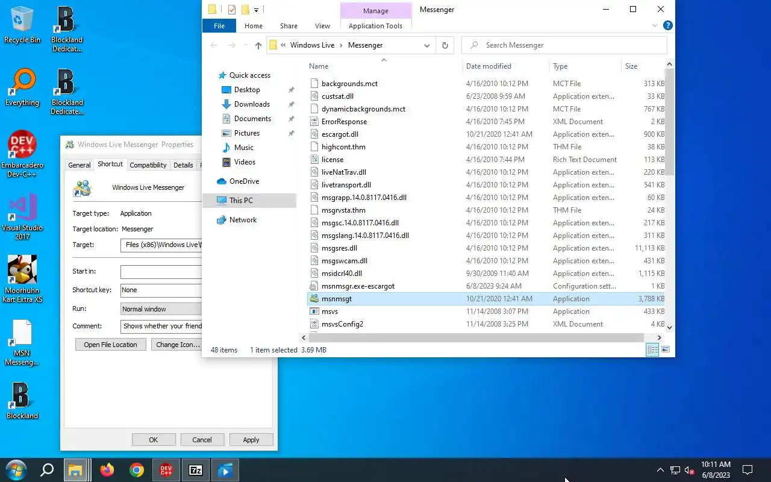Click the Change Icon button
The height and width of the screenshot is (482, 771).
click(176, 345)
